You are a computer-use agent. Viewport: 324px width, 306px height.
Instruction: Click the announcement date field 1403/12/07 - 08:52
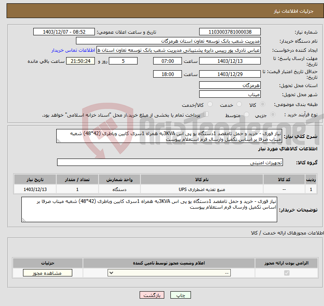tap(64, 32)
